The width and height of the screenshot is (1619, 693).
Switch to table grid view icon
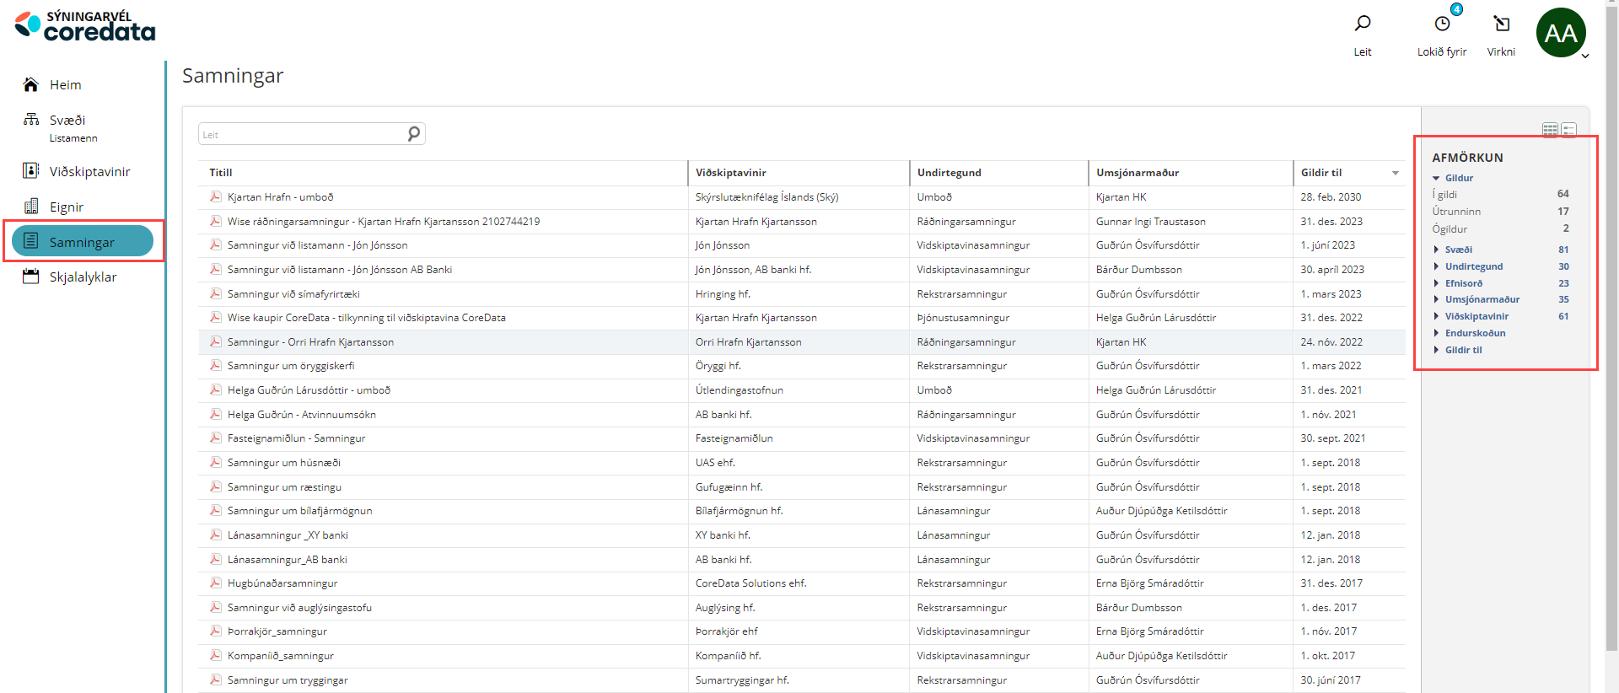(1550, 130)
